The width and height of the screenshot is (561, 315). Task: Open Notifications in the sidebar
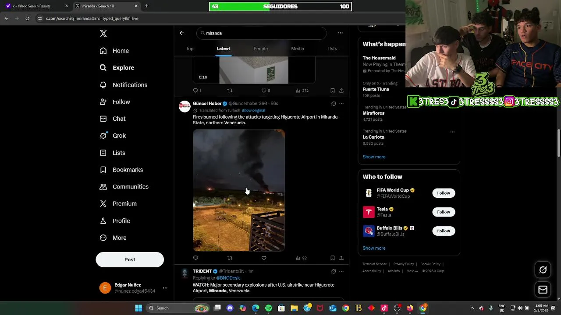click(123, 85)
